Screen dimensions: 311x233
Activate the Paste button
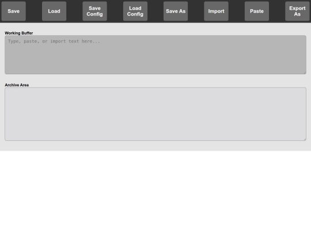[x=257, y=11]
